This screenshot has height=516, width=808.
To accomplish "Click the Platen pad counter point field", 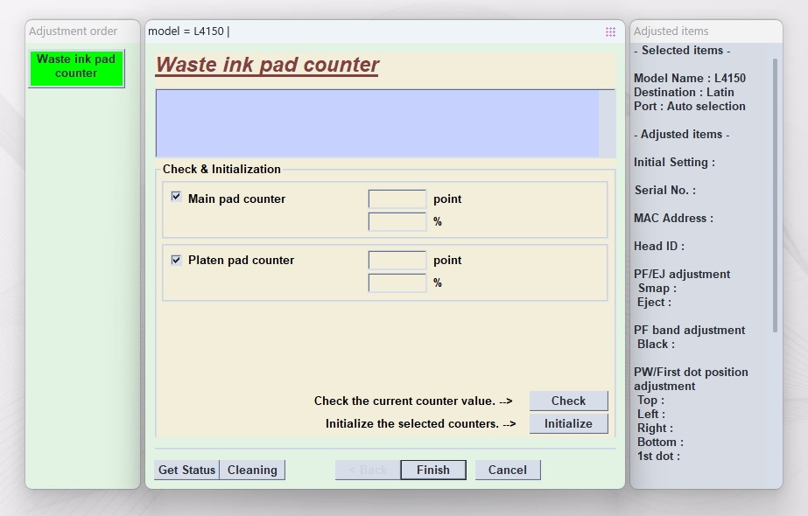I will [x=397, y=261].
